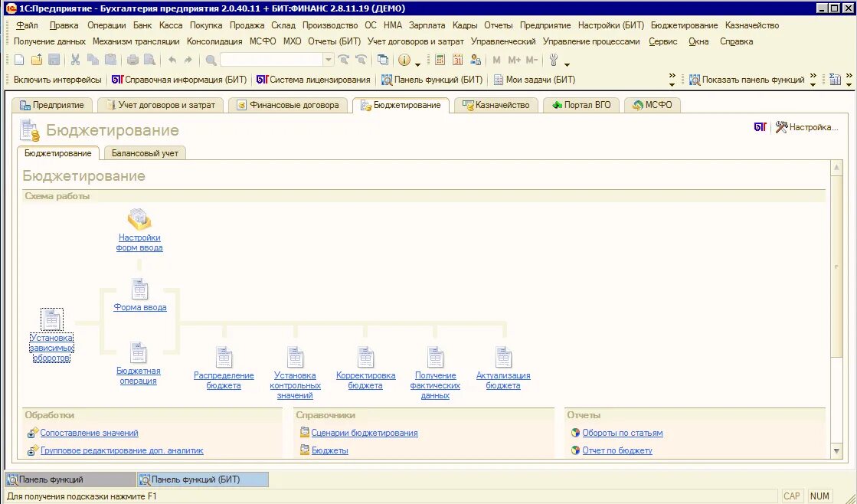Screen dimensions: 857x504
Task: Open the Консолидация menu
Action: tap(214, 41)
